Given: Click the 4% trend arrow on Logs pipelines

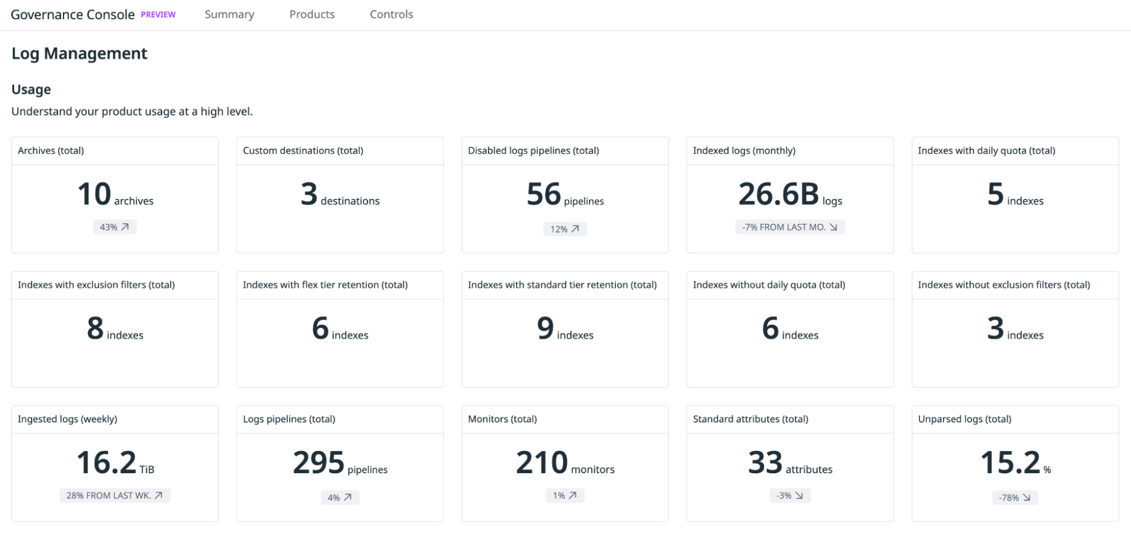Looking at the screenshot, I should tap(348, 497).
